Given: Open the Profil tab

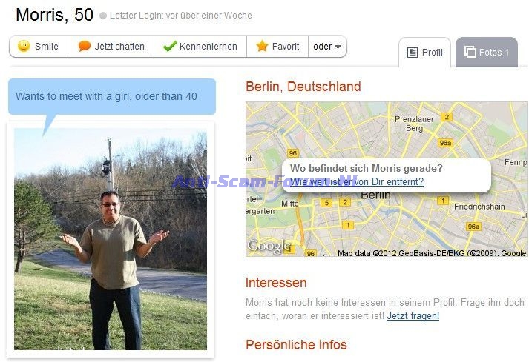Looking at the screenshot, I should point(424,53).
